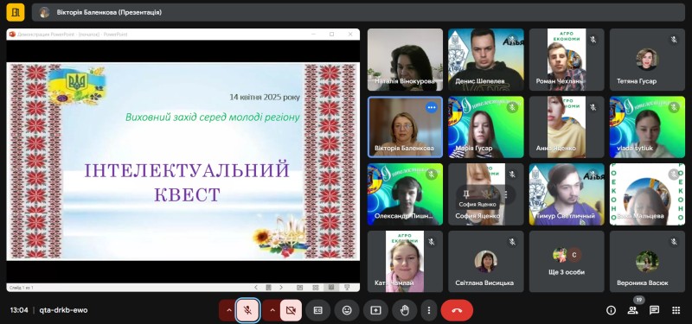Open options on Вікторія Баленкова's tile
The image size is (692, 324).
pos(431,107)
